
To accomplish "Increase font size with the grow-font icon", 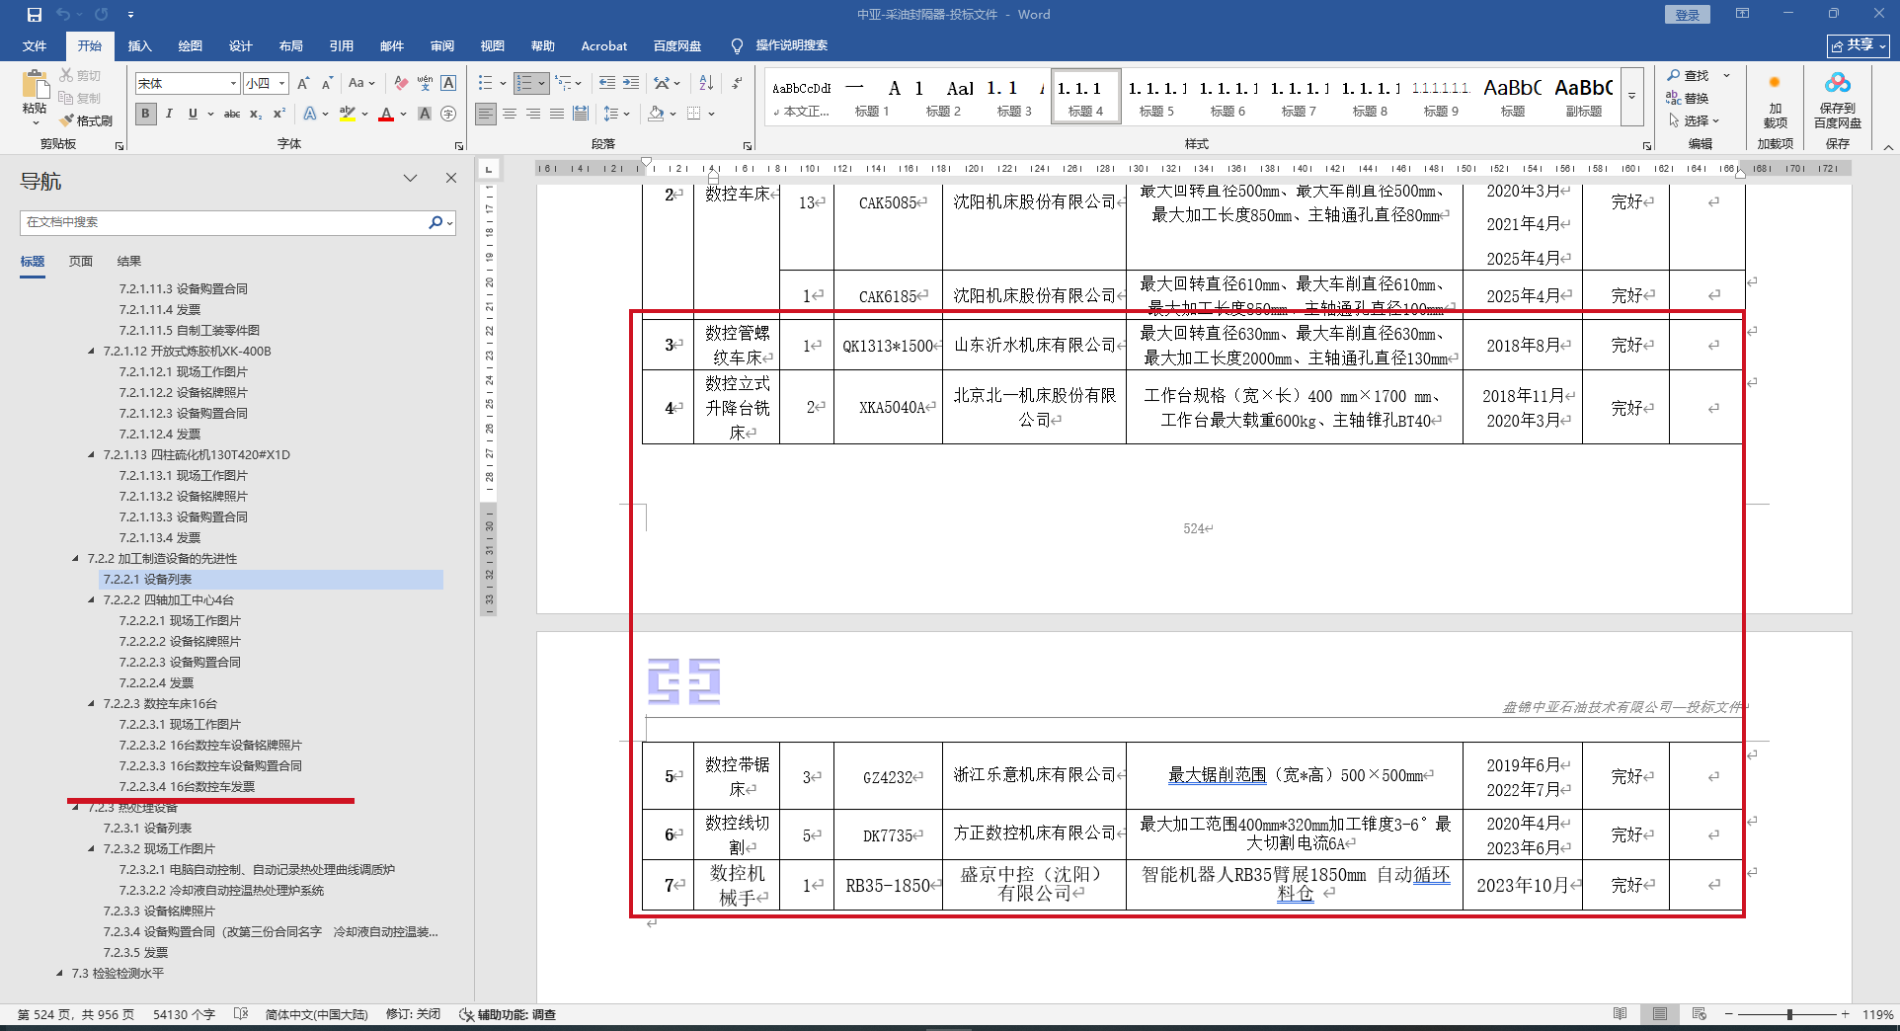I will click(303, 84).
